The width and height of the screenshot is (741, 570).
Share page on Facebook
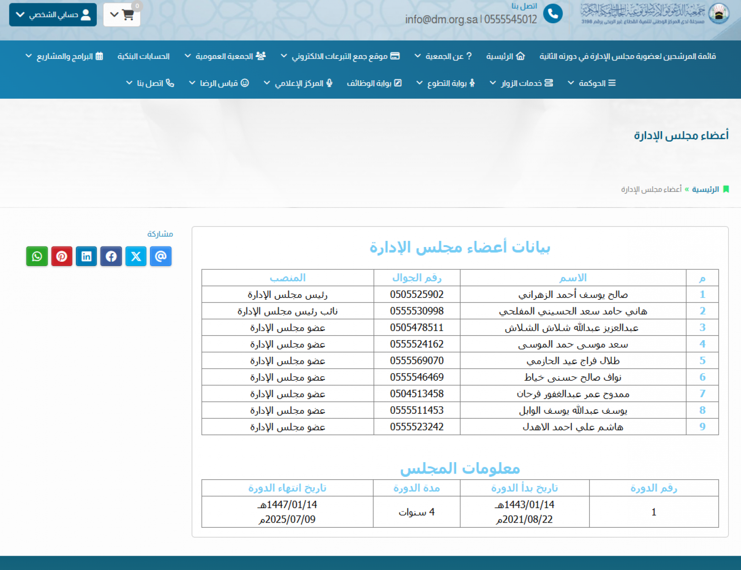[x=111, y=256]
